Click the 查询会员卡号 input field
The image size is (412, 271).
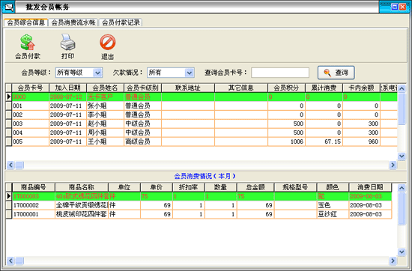(280, 73)
